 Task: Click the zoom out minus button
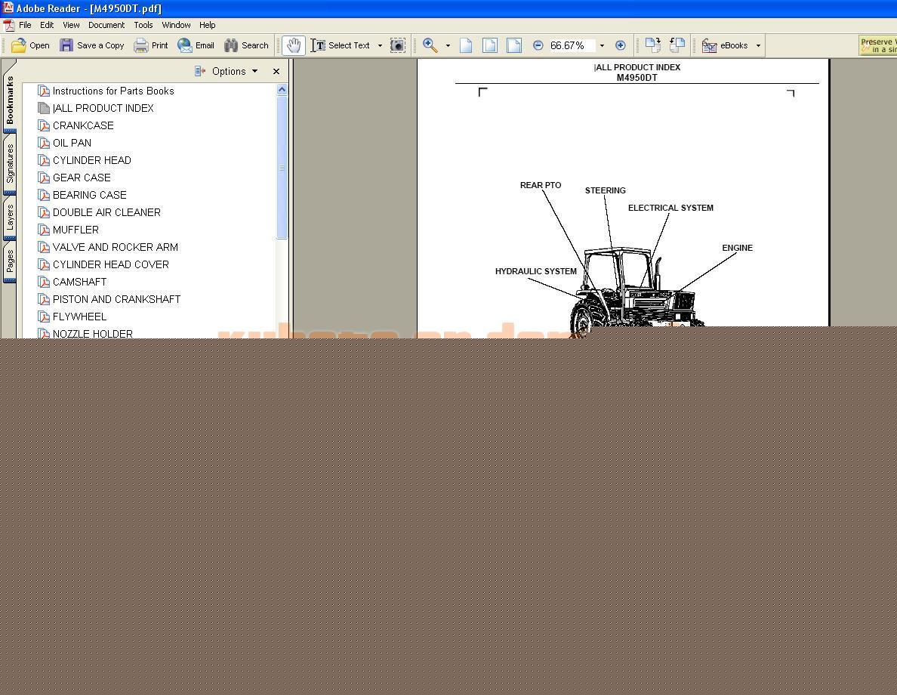(x=538, y=45)
